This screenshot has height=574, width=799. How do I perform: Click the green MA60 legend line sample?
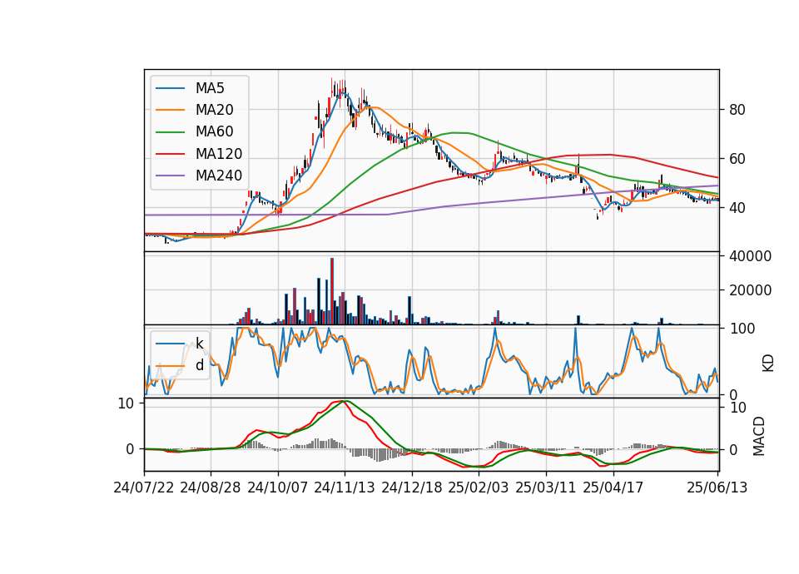point(170,132)
